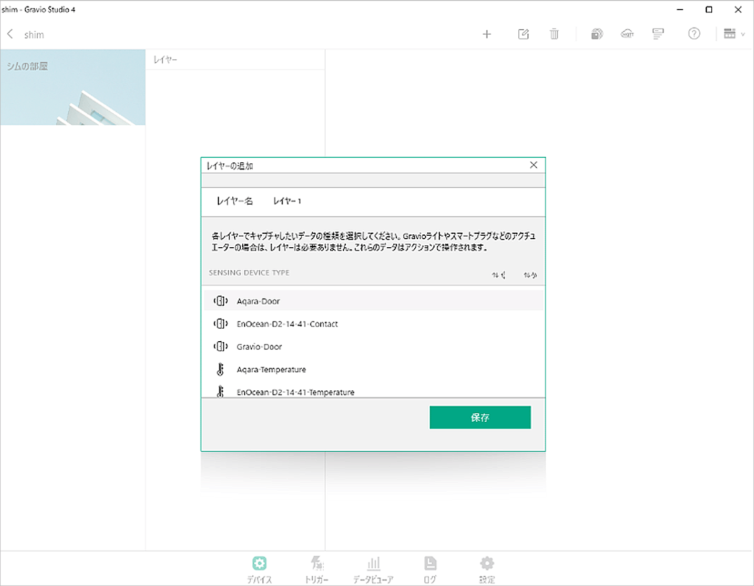Select the シムの部屋 area card
Viewport: 754px width, 586px height.
coord(73,87)
